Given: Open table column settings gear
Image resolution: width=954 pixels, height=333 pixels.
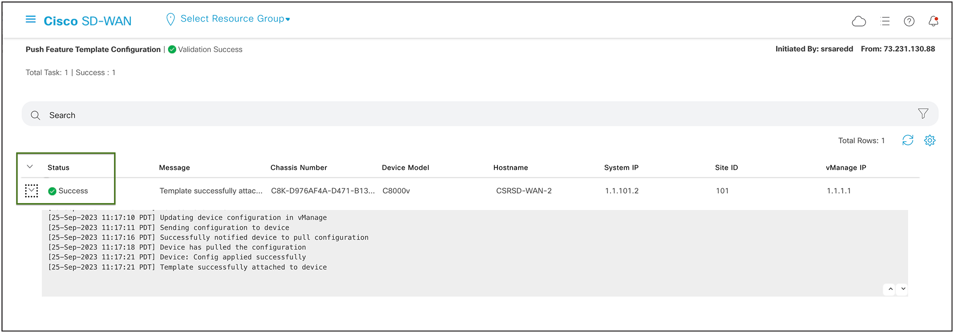Looking at the screenshot, I should (929, 140).
